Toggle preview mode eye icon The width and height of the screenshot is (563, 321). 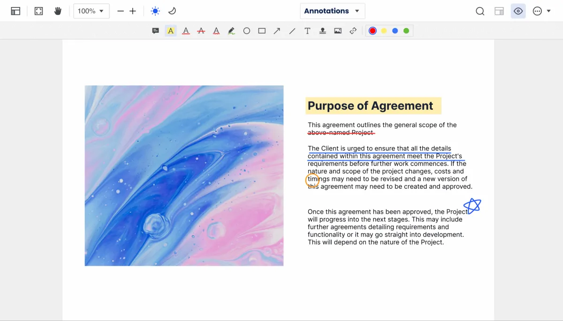(518, 11)
